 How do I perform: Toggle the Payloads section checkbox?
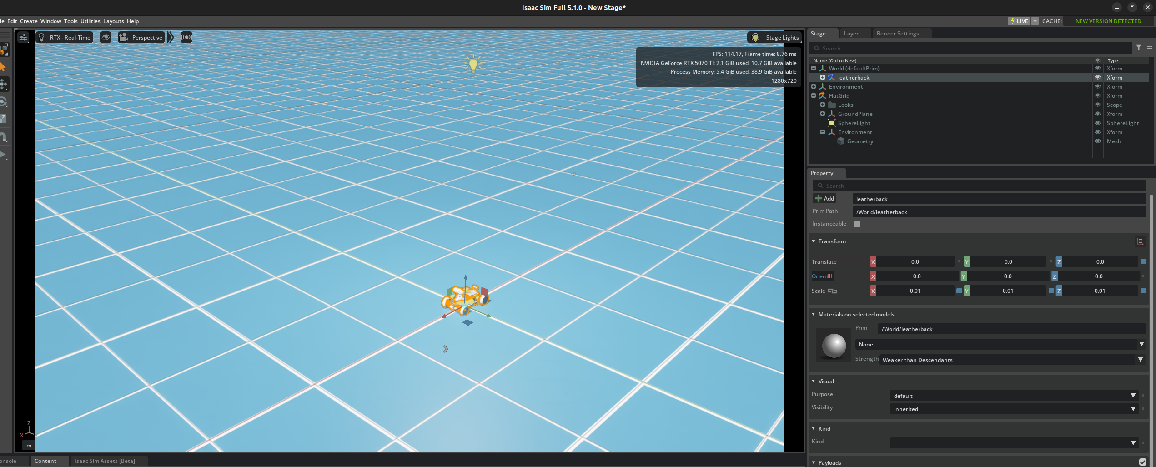tap(1142, 462)
